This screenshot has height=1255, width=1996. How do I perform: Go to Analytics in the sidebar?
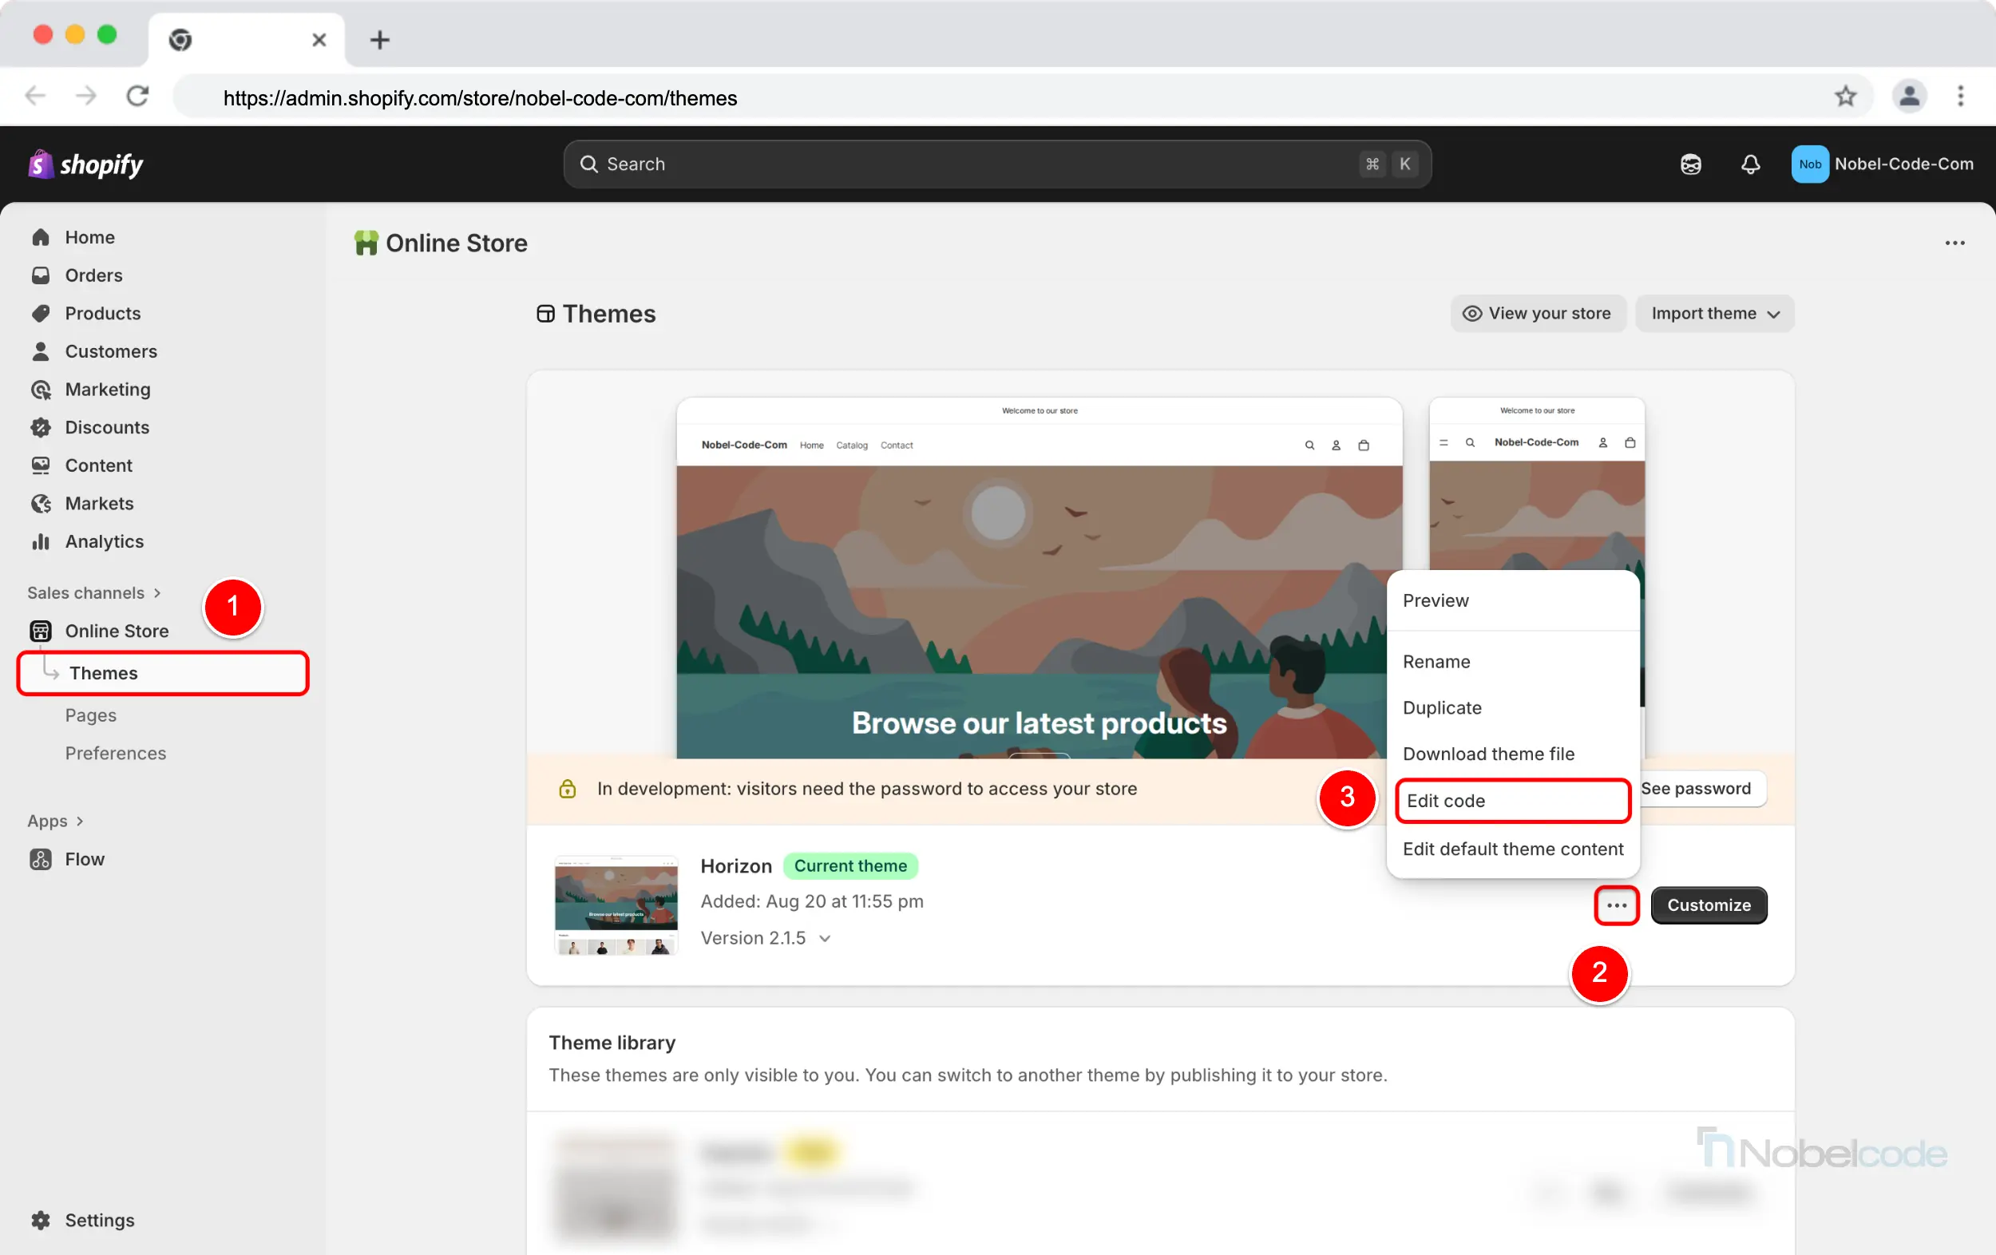click(104, 541)
